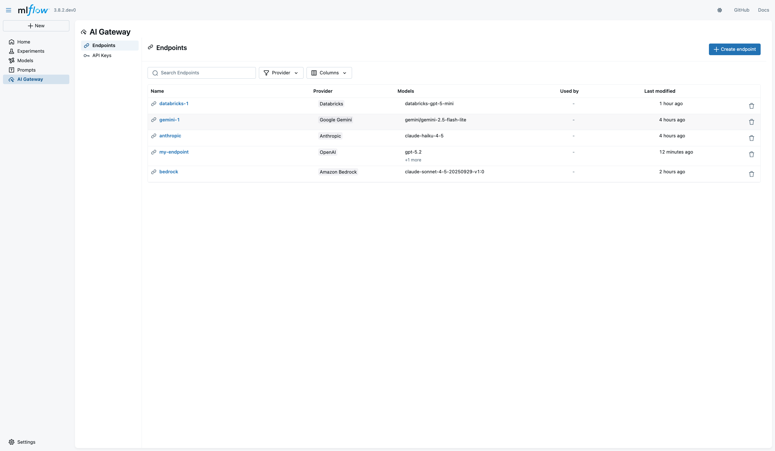
Task: Click the link icon beside databricks-1
Action: tap(154, 104)
